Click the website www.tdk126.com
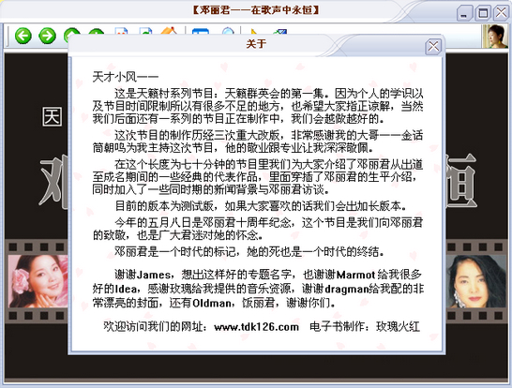The height and width of the screenshot is (388, 512). point(256,327)
